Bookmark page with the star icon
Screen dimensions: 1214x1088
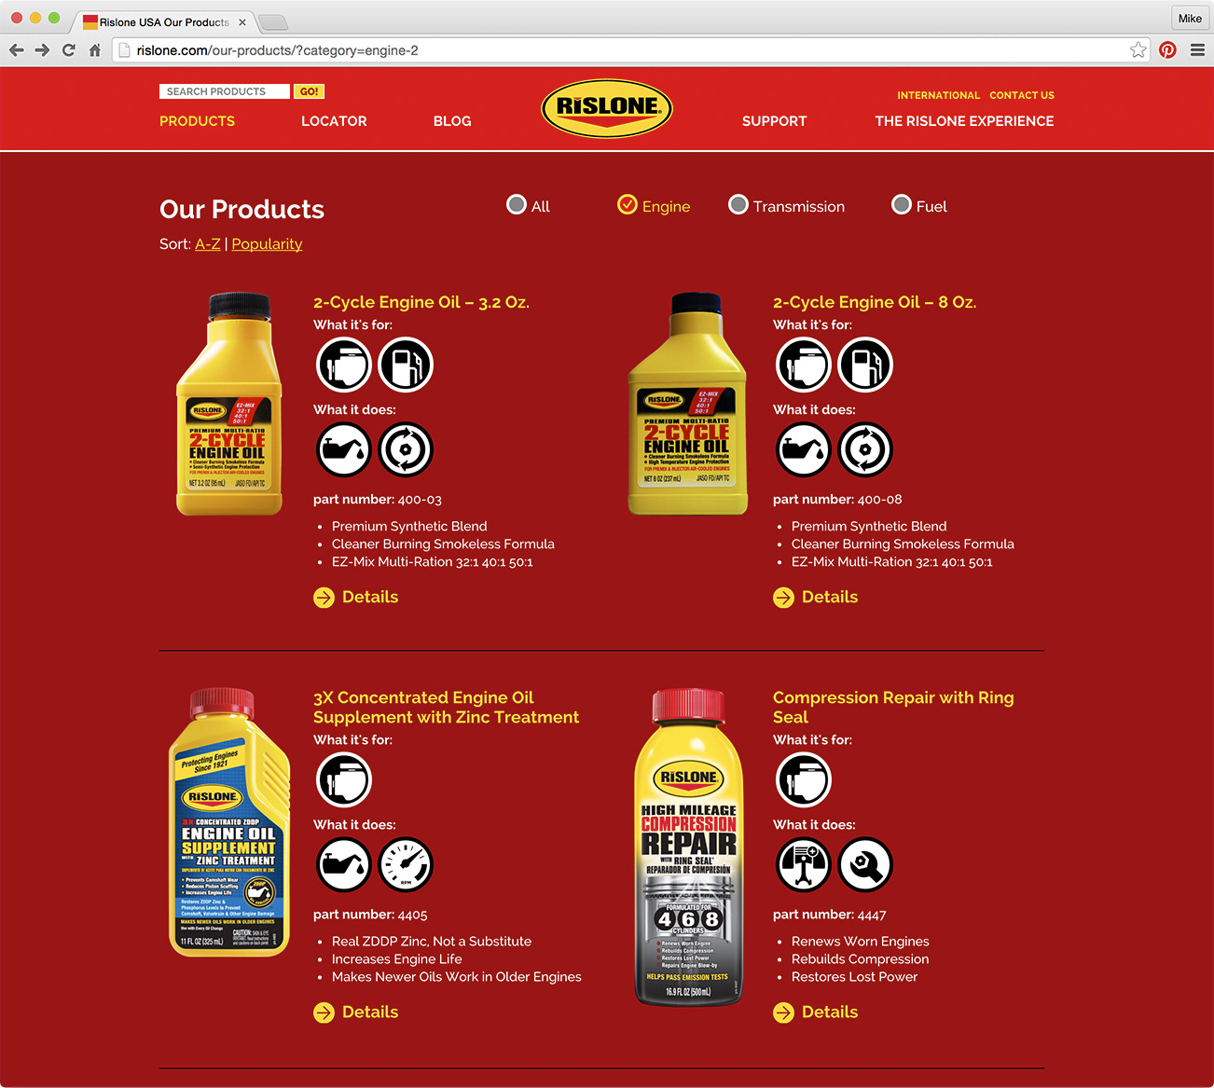[x=1138, y=50]
